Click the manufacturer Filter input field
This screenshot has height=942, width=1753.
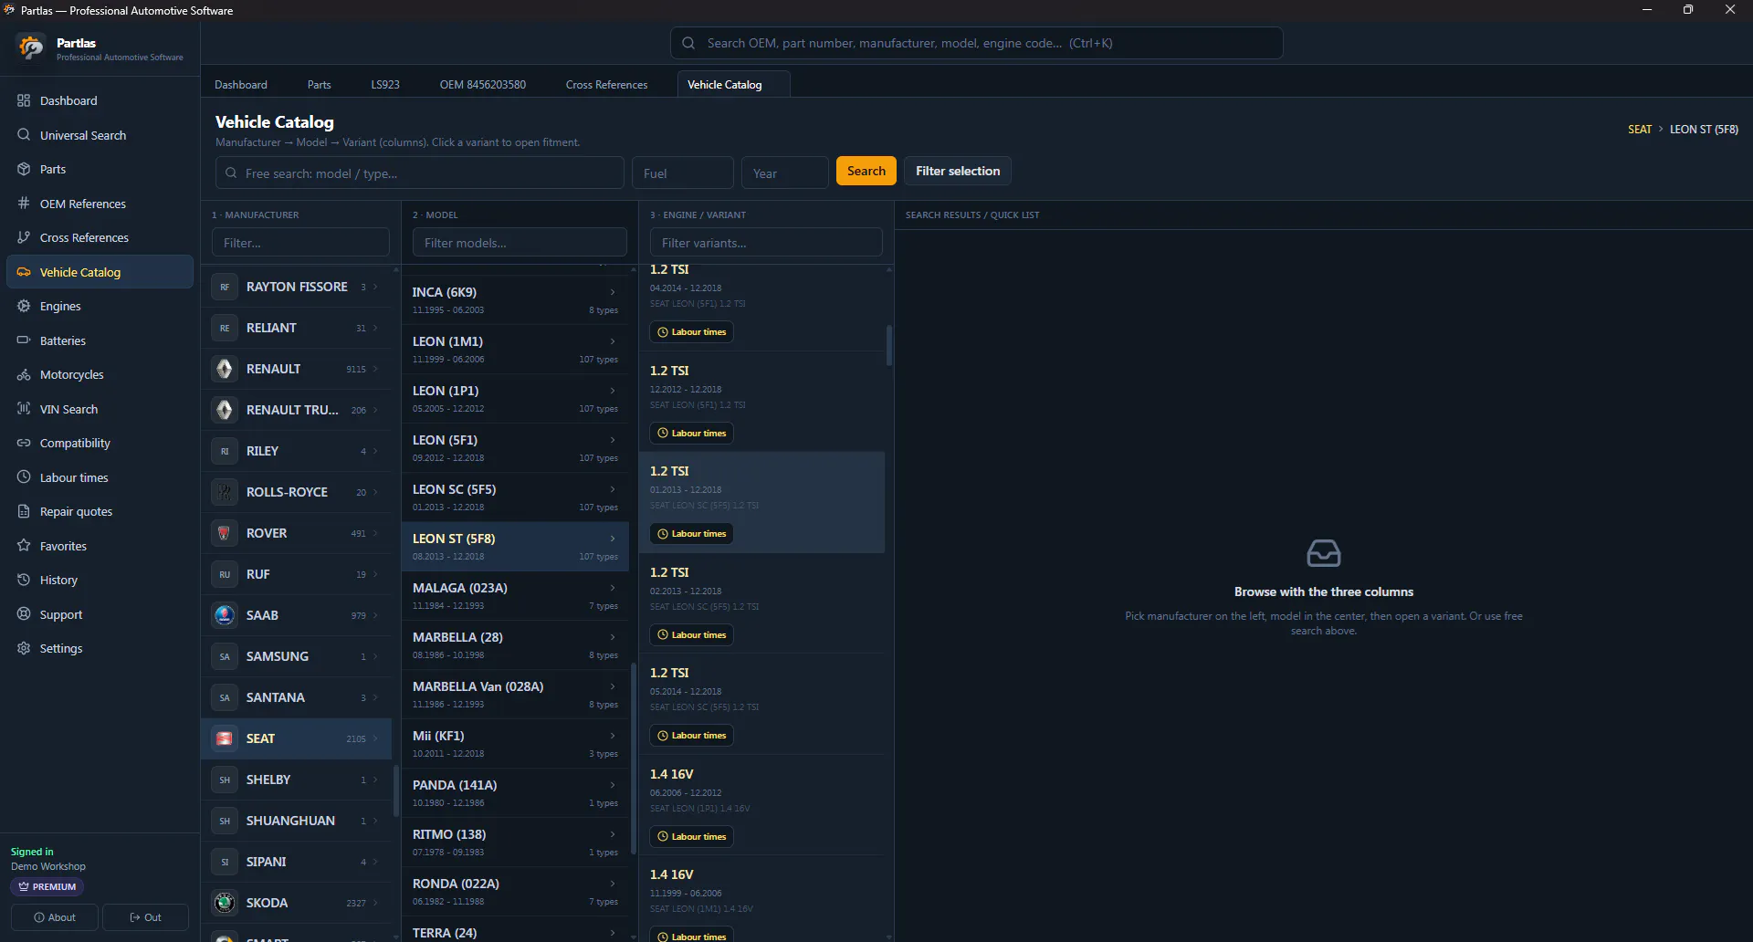(300, 243)
